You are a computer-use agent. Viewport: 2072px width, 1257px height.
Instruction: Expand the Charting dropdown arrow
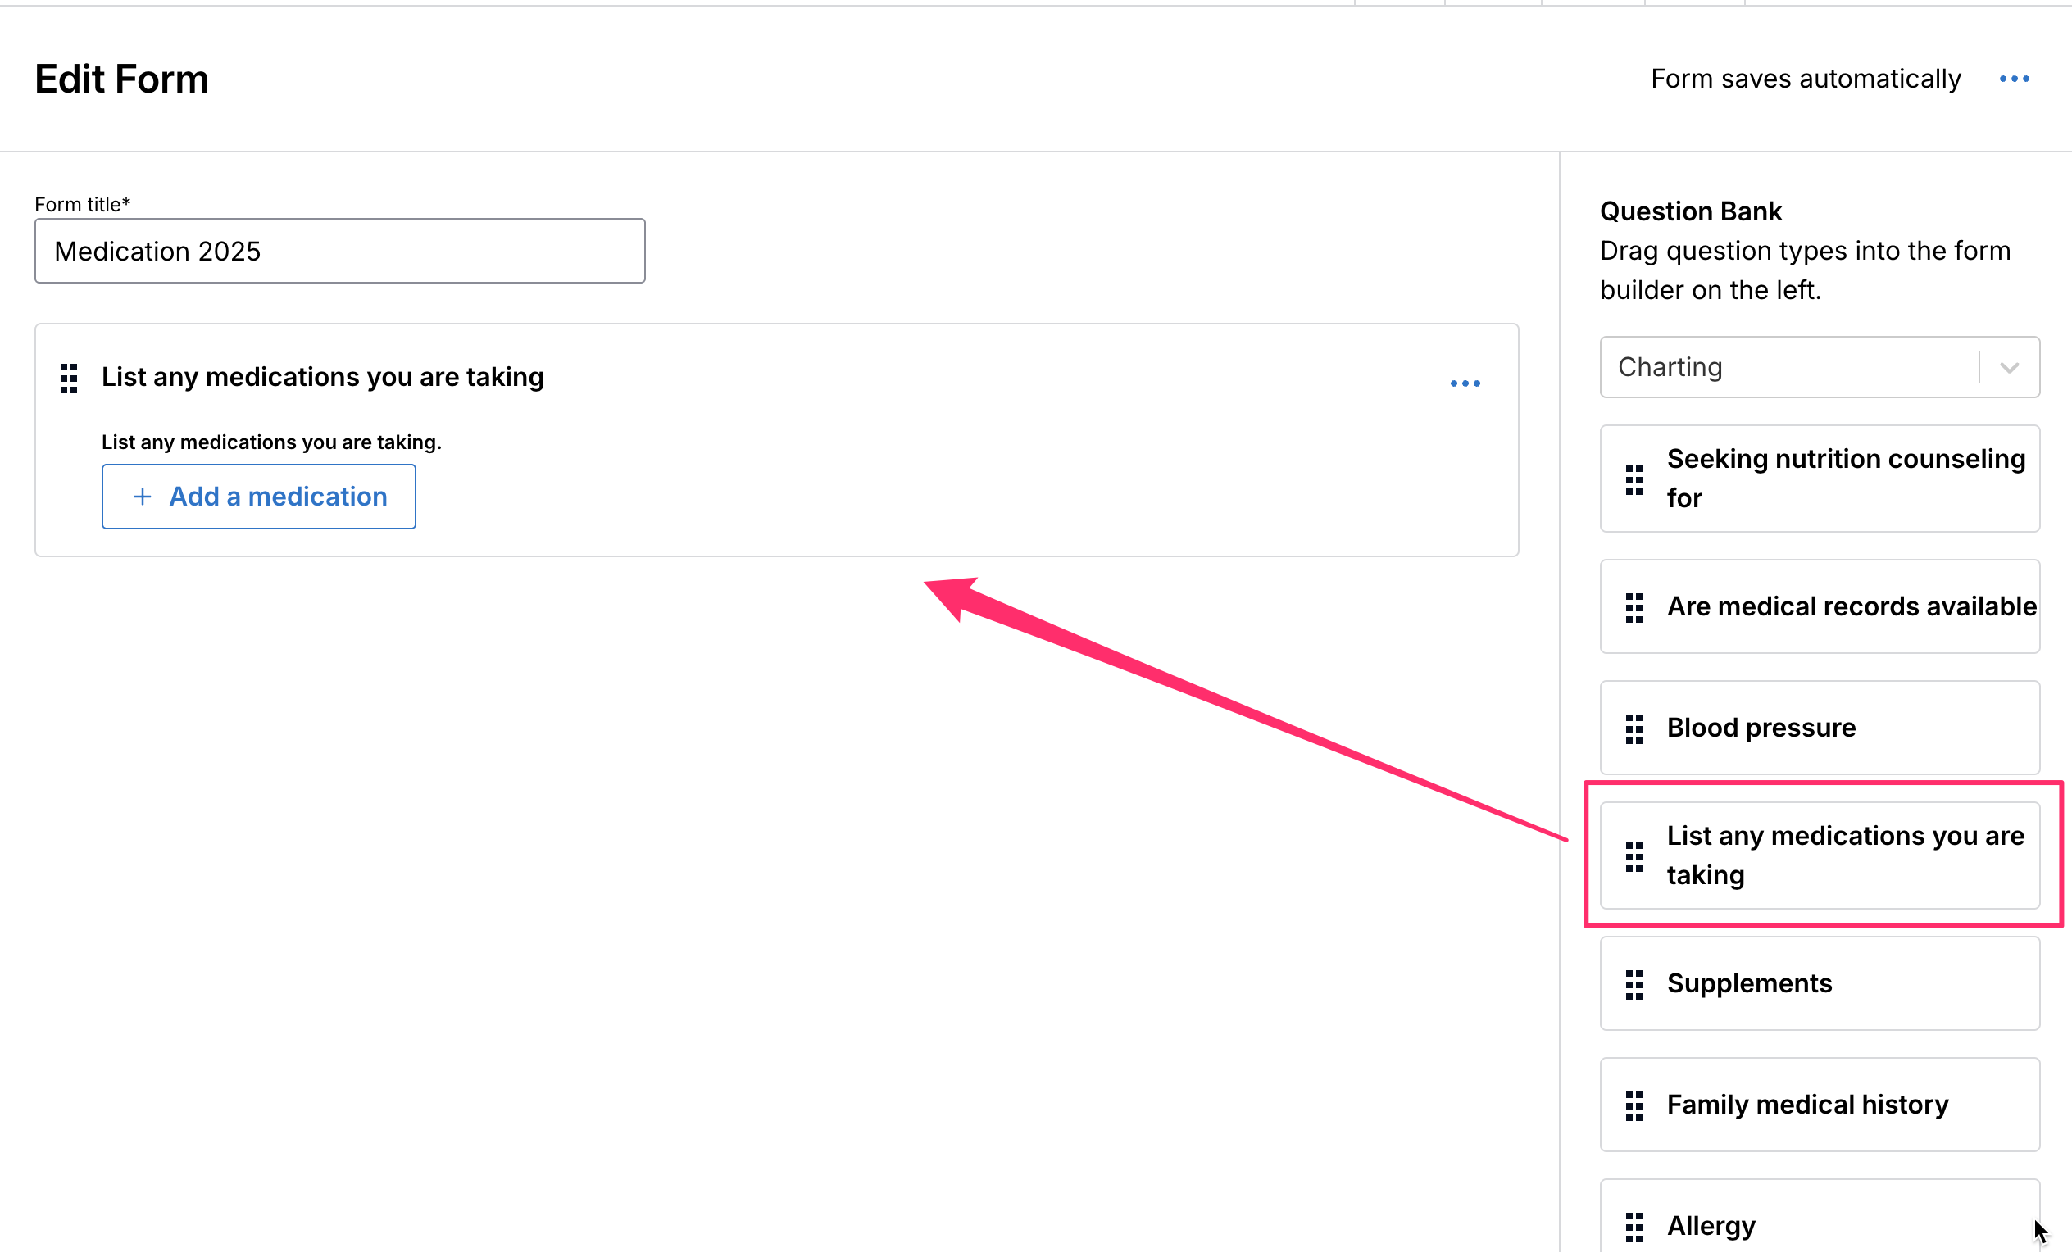point(2008,367)
